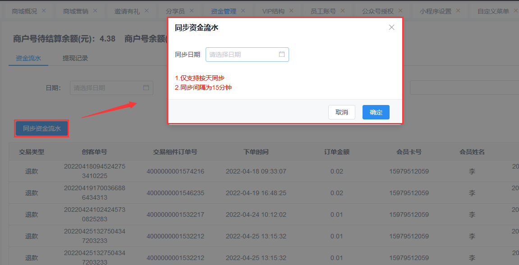Click 创客单号 202204180945242753410225
Screen dimensions: 519x265
pyautogui.click(x=95, y=171)
